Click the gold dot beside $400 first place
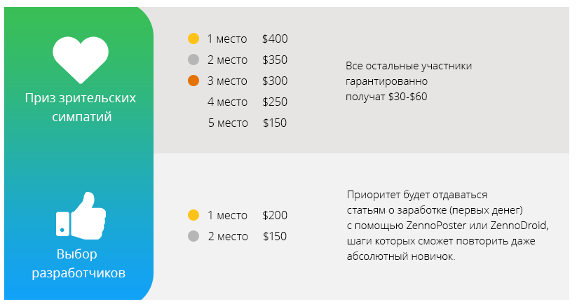577x304 pixels. [194, 39]
